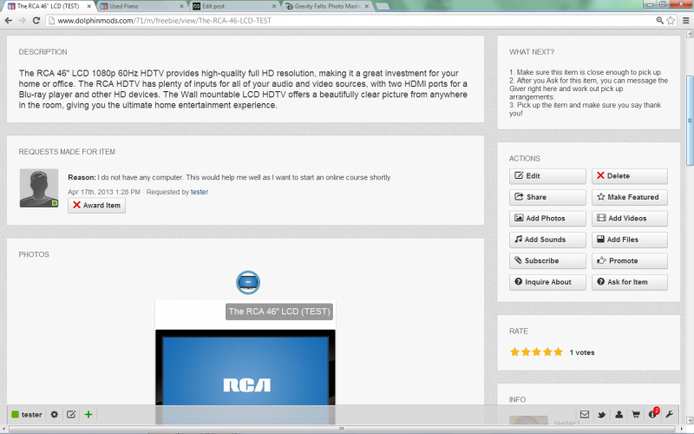The width and height of the screenshot is (694, 434).
Task: Click the horizontal scrollbar at bottom
Action: coord(341,428)
